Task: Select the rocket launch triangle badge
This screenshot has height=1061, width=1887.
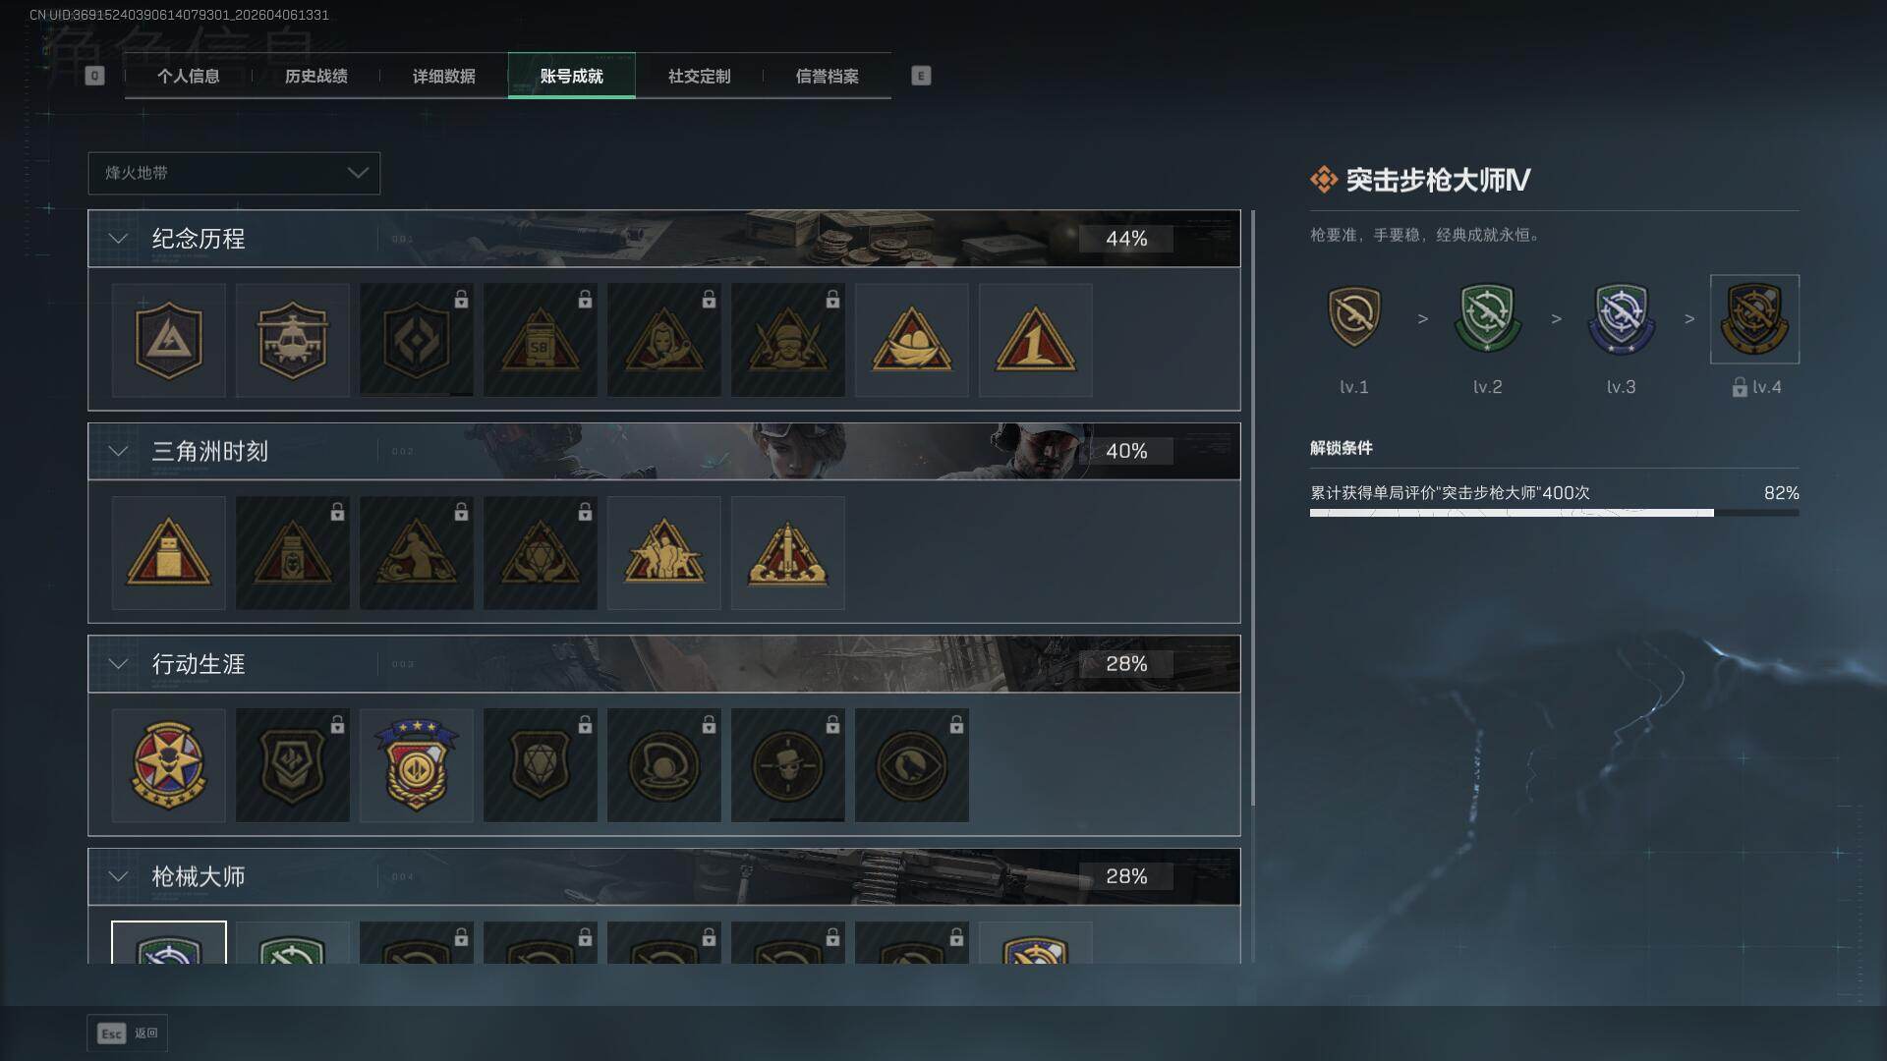Action: click(787, 552)
